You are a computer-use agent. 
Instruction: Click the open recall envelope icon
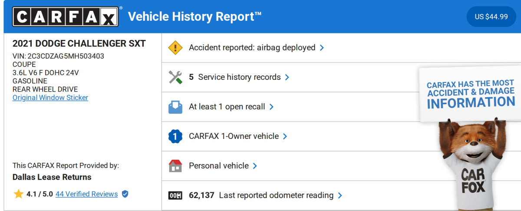(x=175, y=107)
